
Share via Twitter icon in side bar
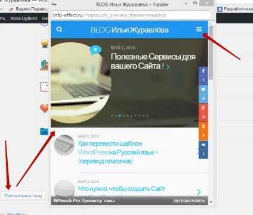point(203,89)
